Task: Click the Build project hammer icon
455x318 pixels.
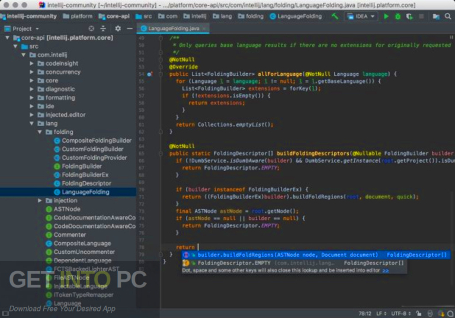Action: [335, 16]
